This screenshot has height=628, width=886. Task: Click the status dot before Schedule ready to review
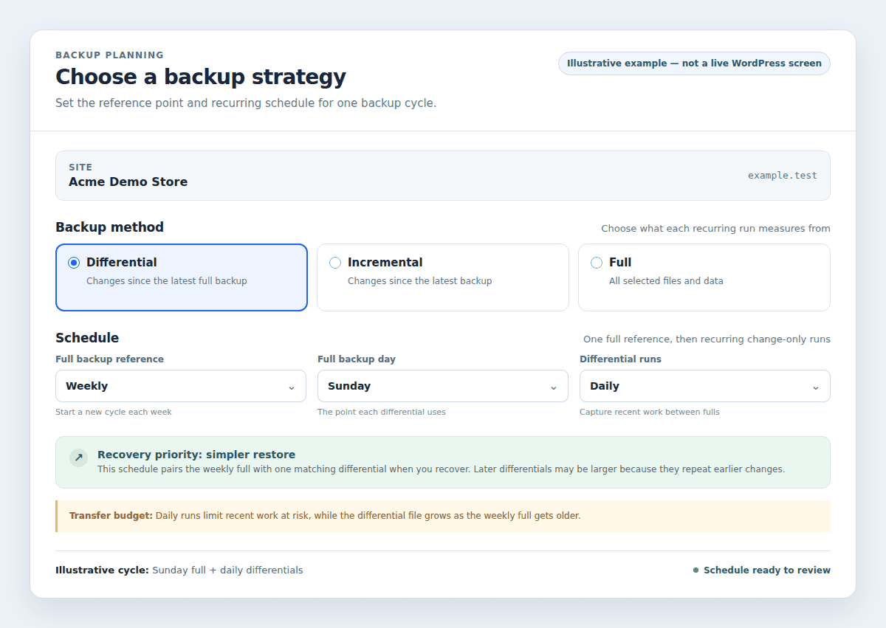click(696, 570)
